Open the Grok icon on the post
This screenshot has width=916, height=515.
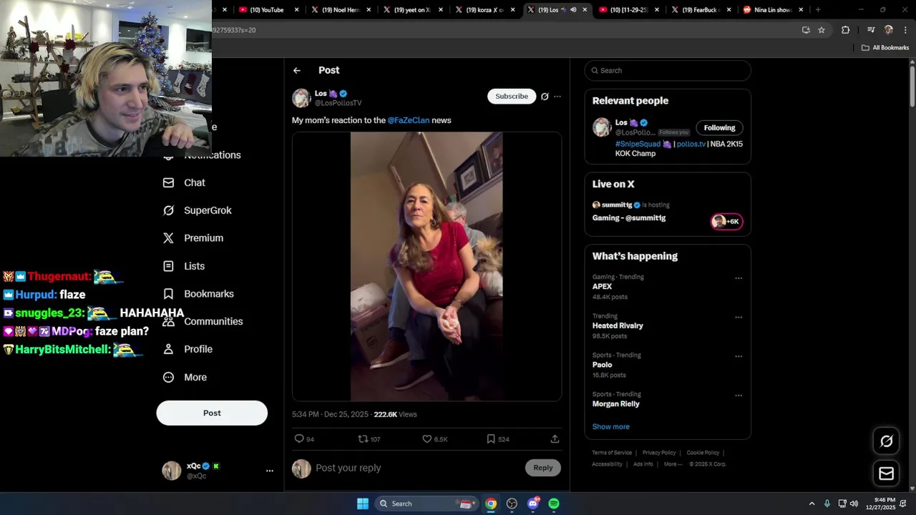545,97
